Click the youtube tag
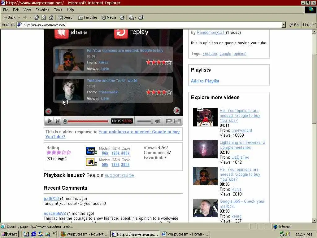 (x=210, y=53)
